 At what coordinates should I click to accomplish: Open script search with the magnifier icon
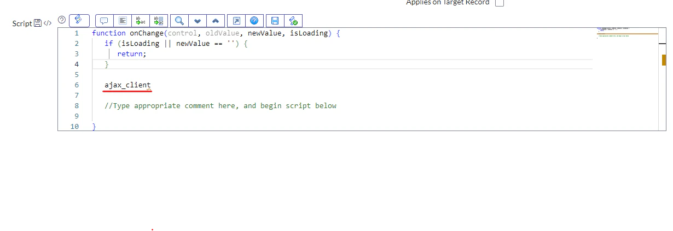179,21
